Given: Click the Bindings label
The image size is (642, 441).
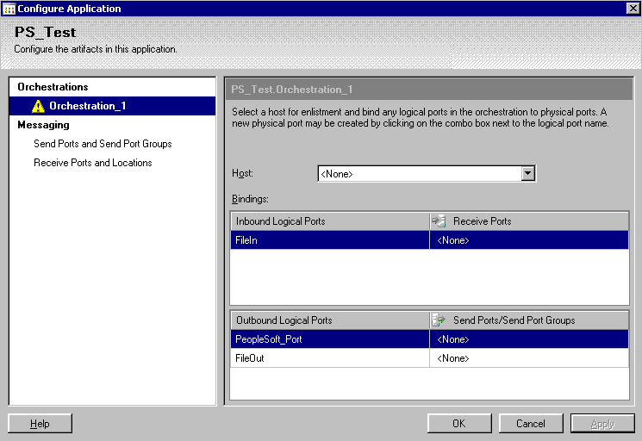Looking at the screenshot, I should click(x=250, y=199).
